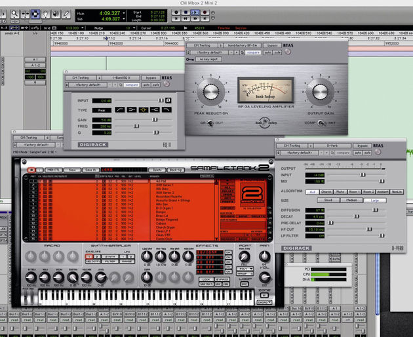Click the Output Gain knob on BF-3A
This screenshot has height=337, width=413.
tap(320, 92)
